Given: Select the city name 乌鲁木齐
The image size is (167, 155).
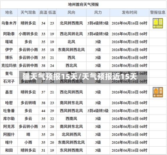Looking at the screenshot, I should 9,23.
